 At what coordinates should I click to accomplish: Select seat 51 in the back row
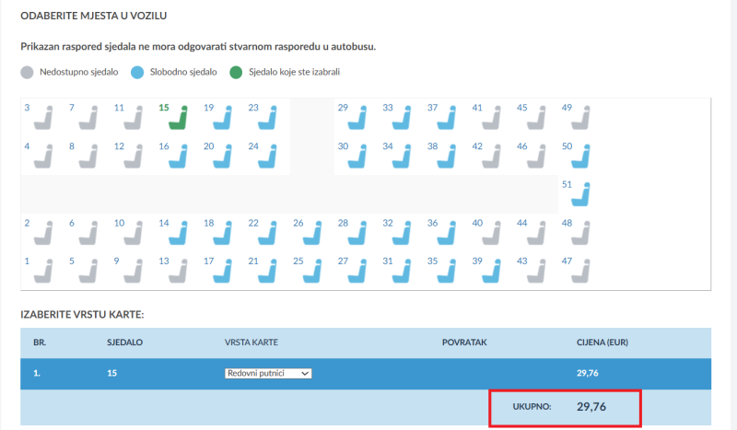point(580,195)
